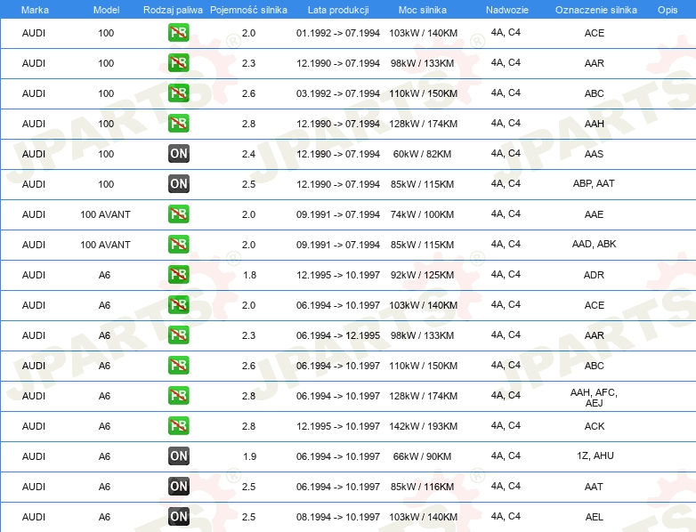Click the Nadwozie column header

[x=507, y=10]
